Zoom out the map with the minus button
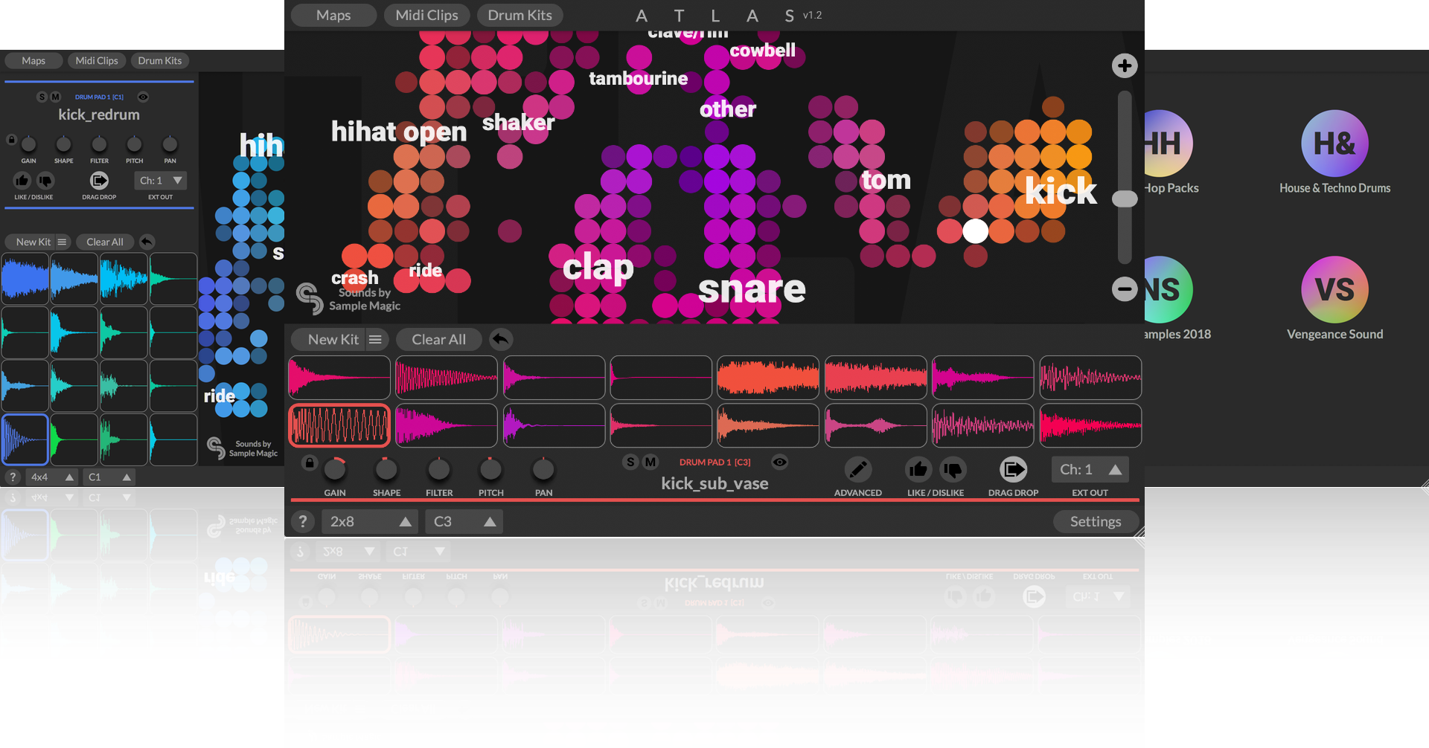The height and width of the screenshot is (748, 1429). pyautogui.click(x=1124, y=288)
